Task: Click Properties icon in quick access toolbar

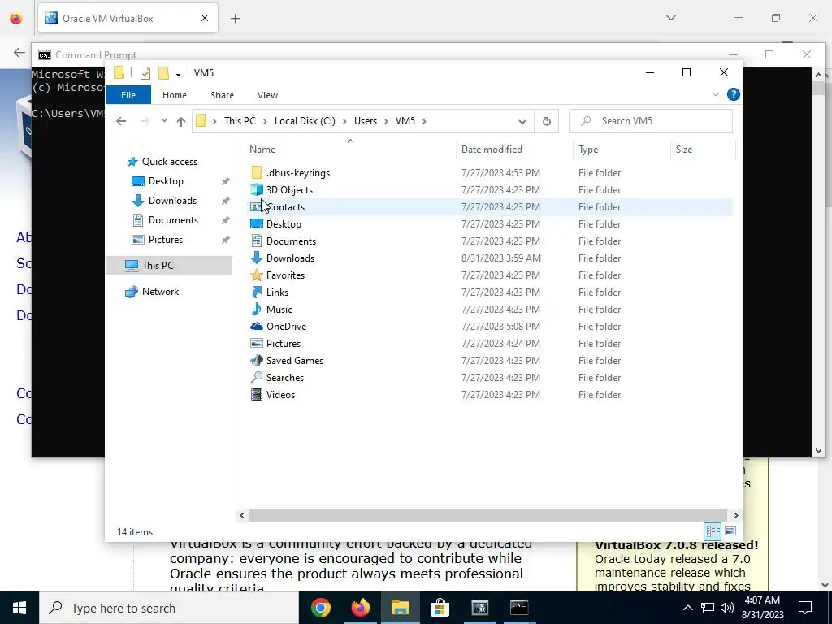Action: point(145,72)
